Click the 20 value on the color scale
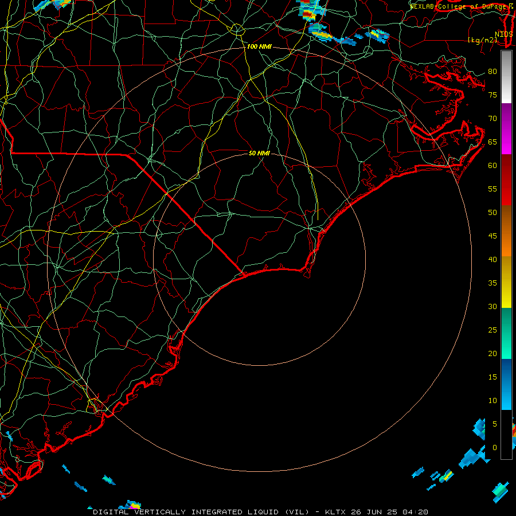 492,353
